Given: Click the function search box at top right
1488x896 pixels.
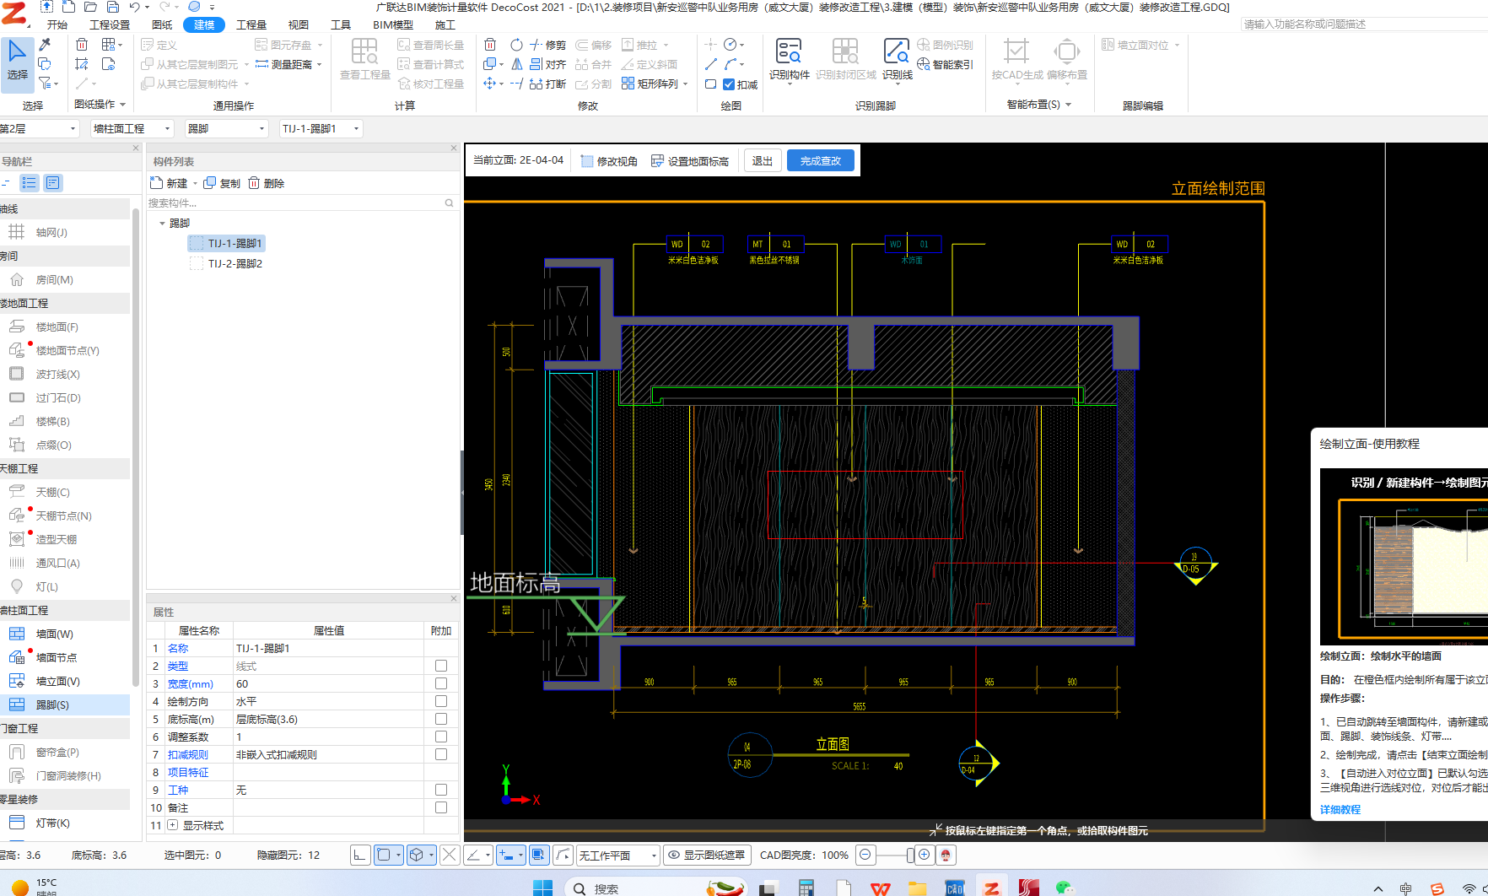Looking at the screenshot, I should click(x=1363, y=24).
